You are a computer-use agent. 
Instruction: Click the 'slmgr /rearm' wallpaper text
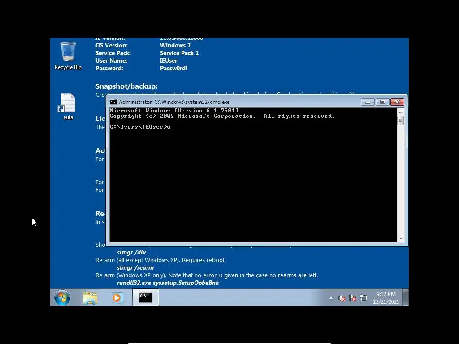point(135,267)
